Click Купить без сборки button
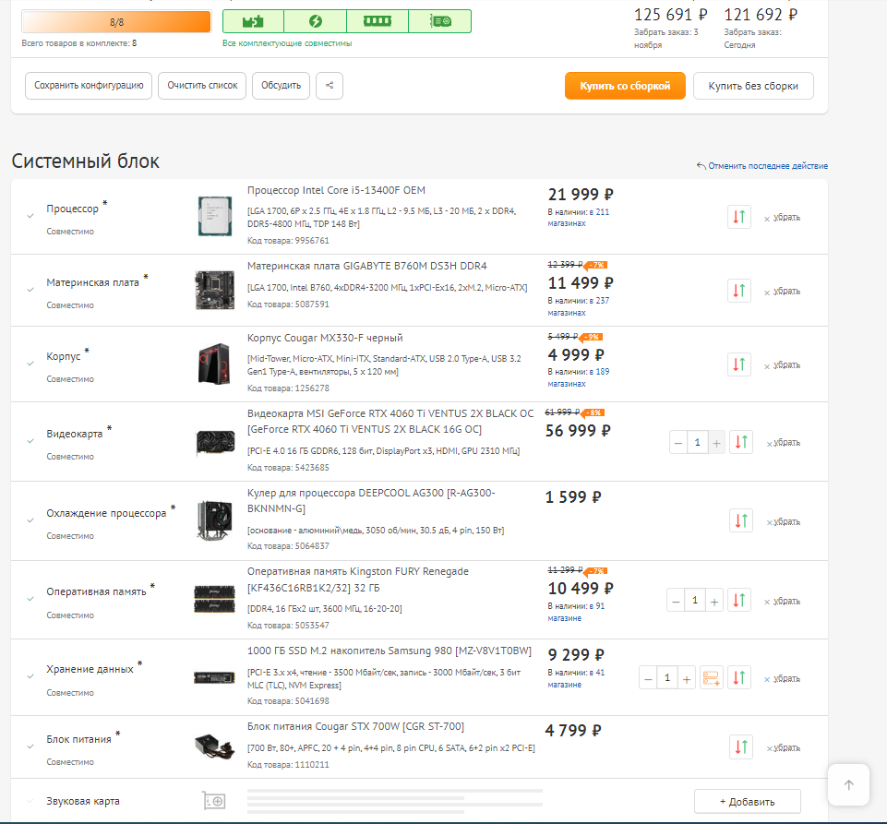The height and width of the screenshot is (824, 887). (x=753, y=86)
